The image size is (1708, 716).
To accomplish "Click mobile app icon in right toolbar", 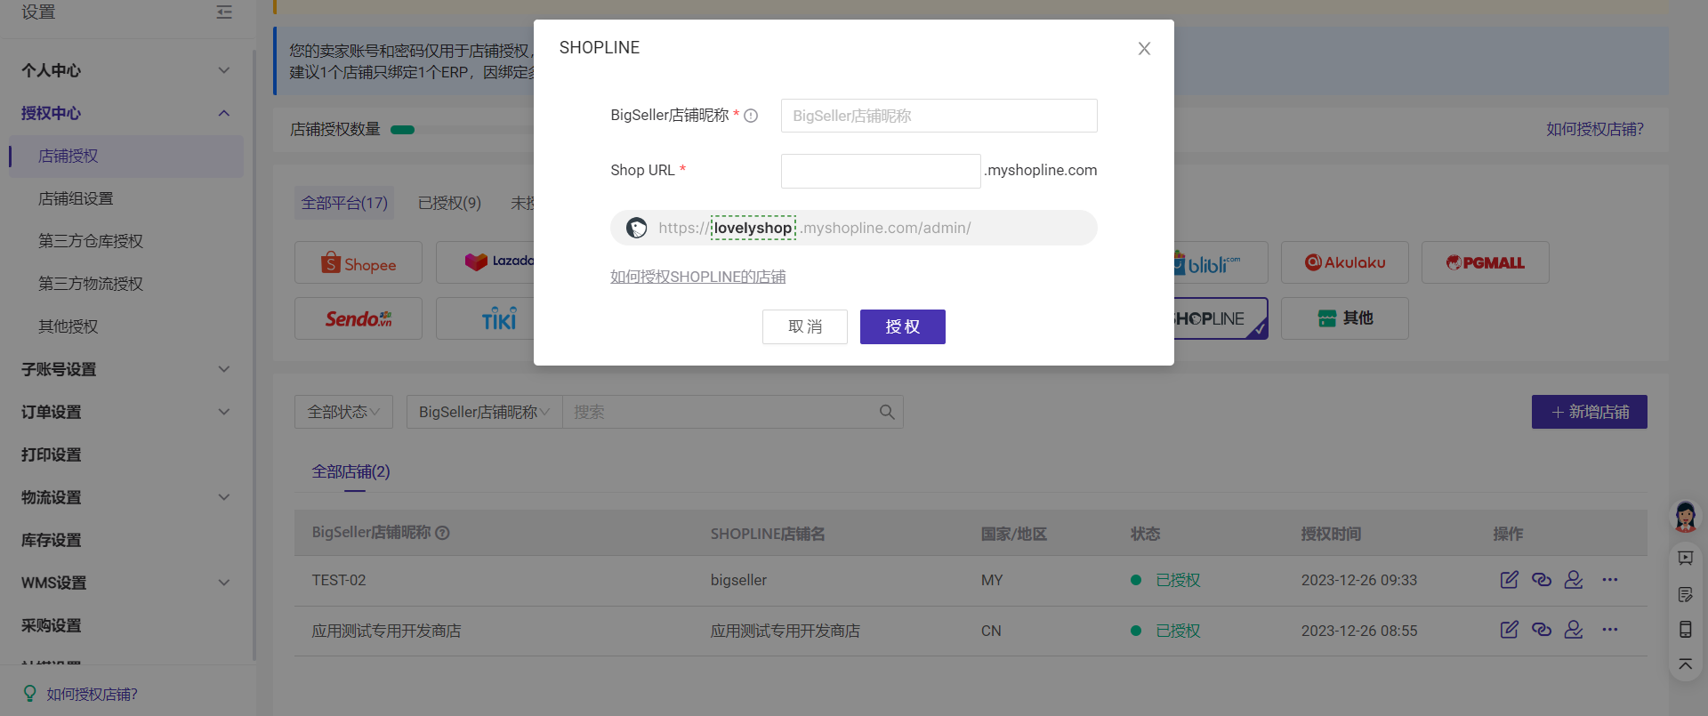I will 1686,629.
